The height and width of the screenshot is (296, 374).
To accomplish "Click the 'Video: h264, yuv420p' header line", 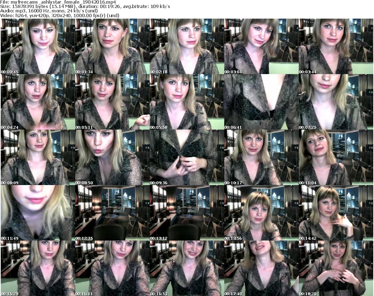I will click(x=60, y=15).
